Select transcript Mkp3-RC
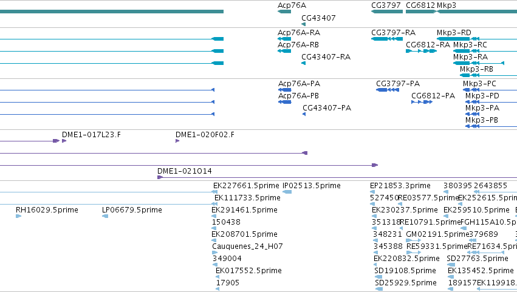517x292 pixels. coord(470,45)
